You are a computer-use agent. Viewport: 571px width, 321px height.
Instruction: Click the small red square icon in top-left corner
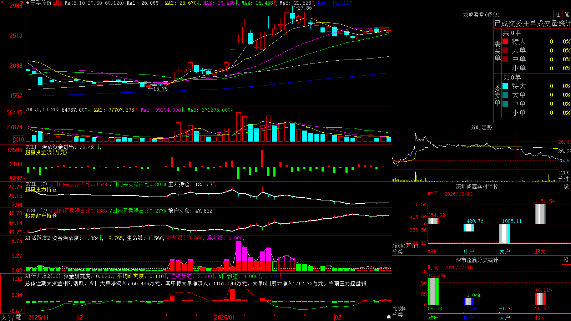pyautogui.click(x=1, y=1)
